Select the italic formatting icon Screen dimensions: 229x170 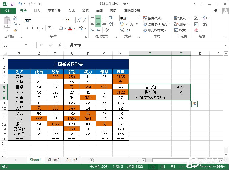point(32,28)
